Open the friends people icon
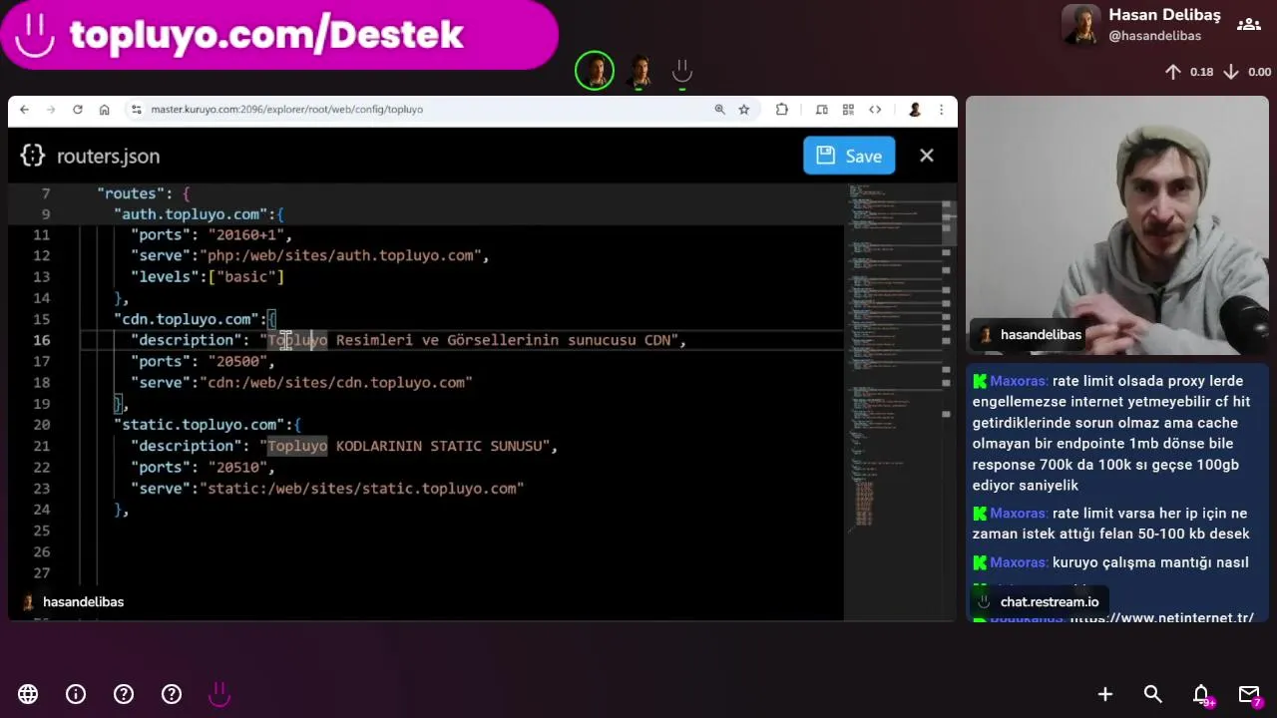 (x=1248, y=24)
